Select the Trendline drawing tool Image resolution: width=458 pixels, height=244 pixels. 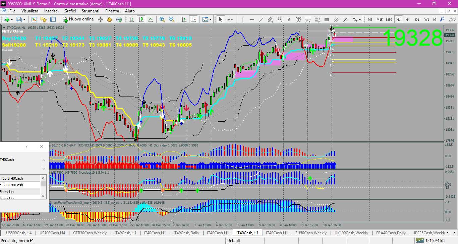coord(261,19)
